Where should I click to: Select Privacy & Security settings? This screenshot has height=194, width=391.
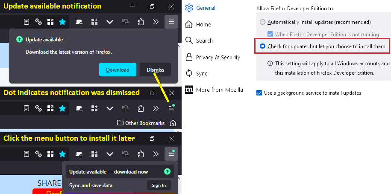point(218,58)
